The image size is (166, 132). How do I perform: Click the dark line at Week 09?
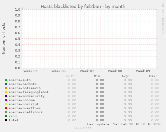[x=149, y=68]
